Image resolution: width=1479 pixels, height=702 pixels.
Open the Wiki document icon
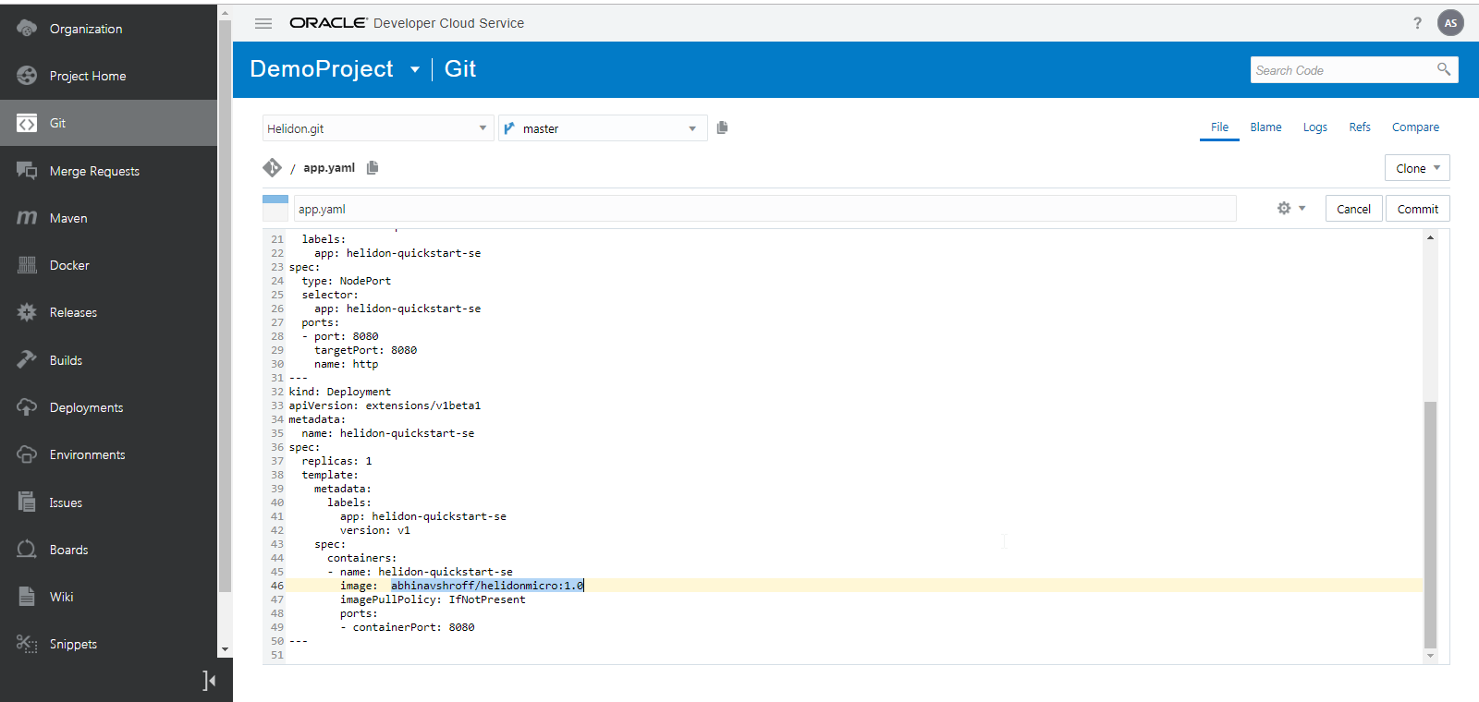(27, 597)
